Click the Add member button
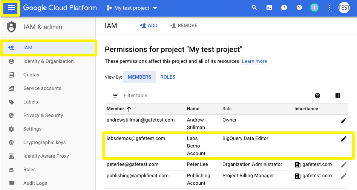Viewport: 357px width, 190px height. [149, 26]
